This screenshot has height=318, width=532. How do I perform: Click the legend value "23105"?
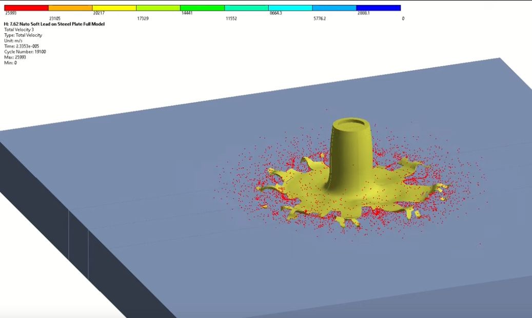click(x=54, y=18)
